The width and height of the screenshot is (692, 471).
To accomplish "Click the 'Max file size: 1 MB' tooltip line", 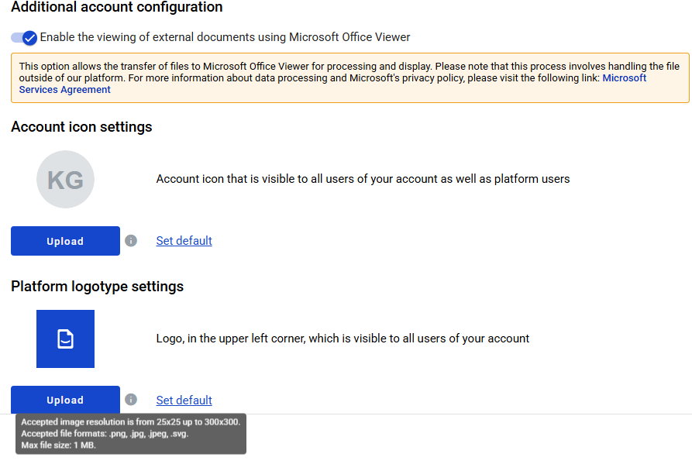I will [x=58, y=445].
